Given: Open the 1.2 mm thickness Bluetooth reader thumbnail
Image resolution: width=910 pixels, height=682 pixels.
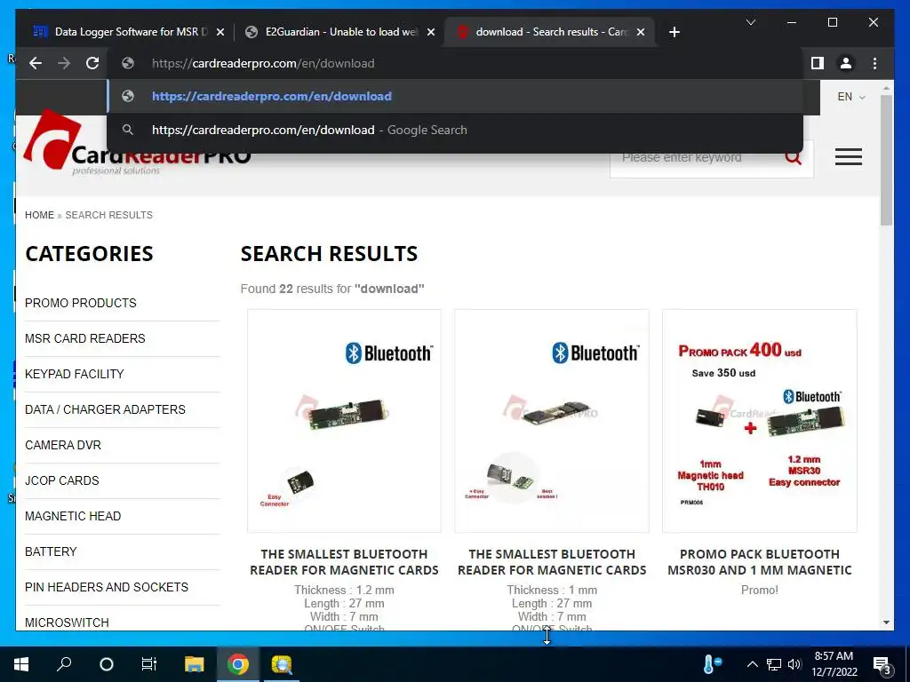Looking at the screenshot, I should point(344,421).
